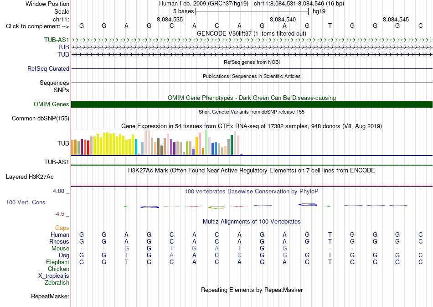Select the 'Elephant' species label
433x307 pixels.
click(58, 262)
